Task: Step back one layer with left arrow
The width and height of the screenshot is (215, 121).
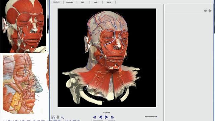Action: [x=100, y=117]
